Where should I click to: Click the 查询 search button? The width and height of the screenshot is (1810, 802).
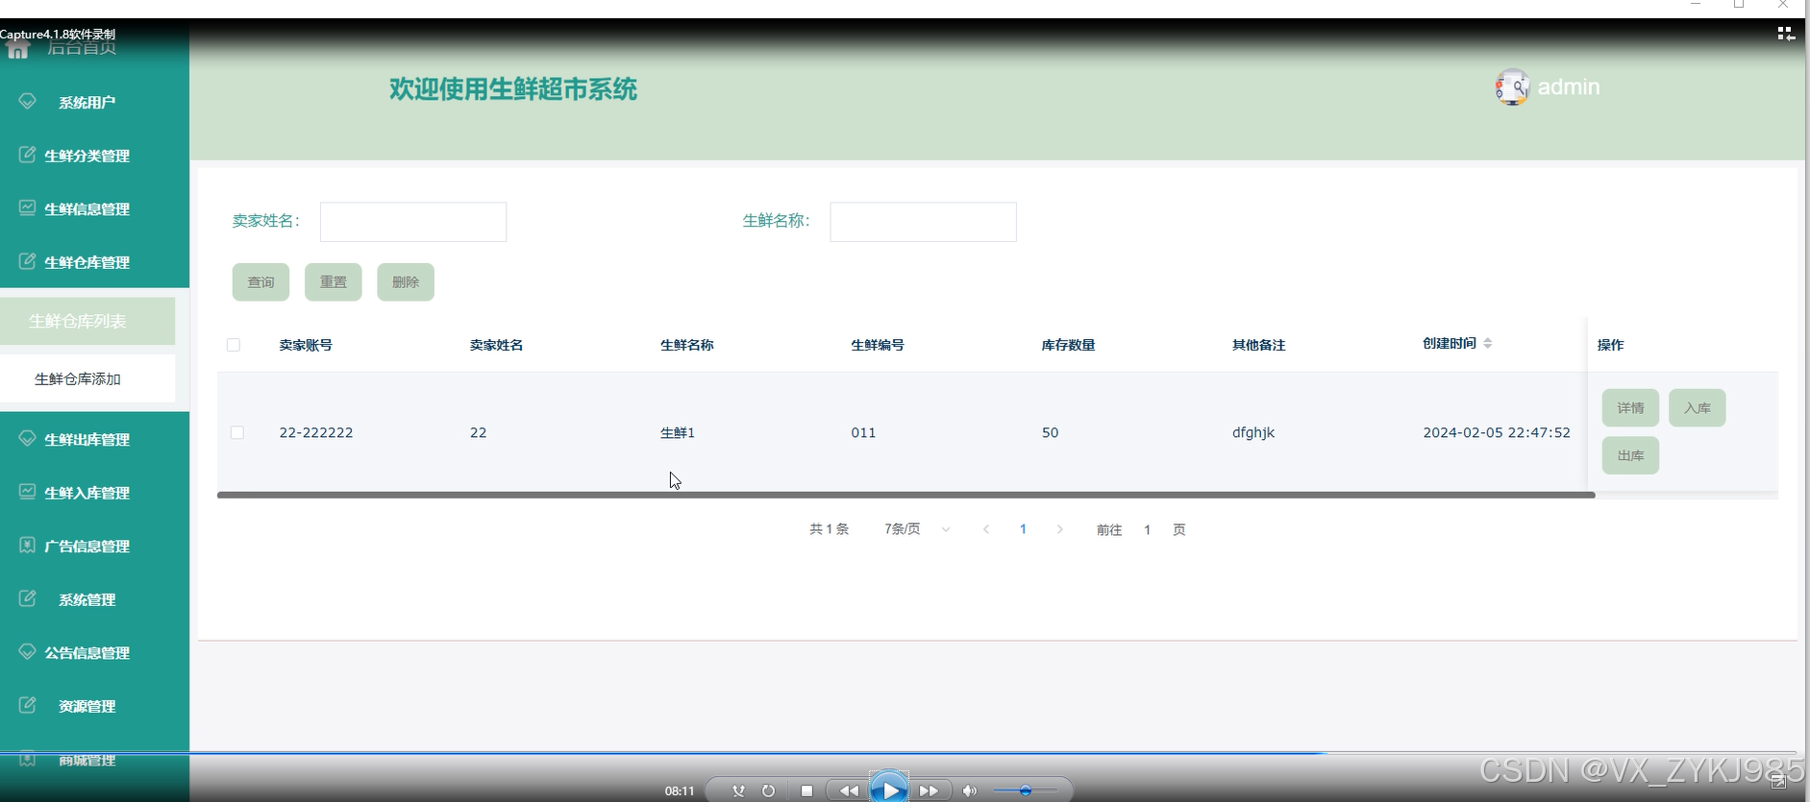[x=260, y=282]
